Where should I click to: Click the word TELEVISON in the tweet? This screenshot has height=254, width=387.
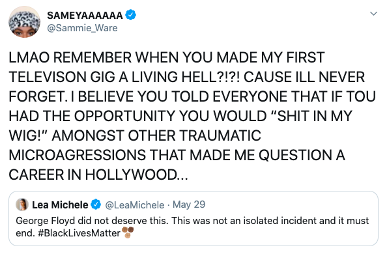pyautogui.click(x=48, y=77)
